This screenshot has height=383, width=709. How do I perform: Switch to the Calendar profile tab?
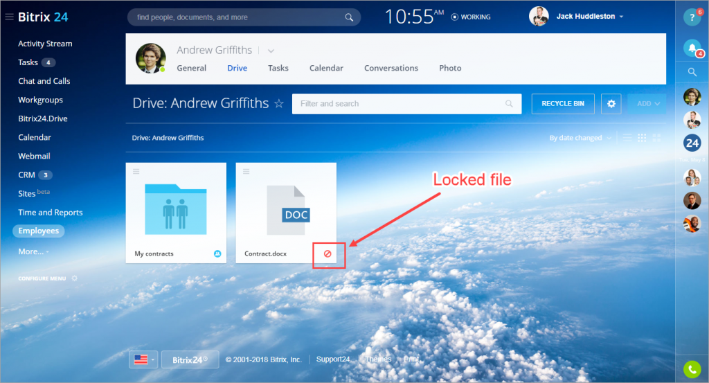click(x=326, y=68)
